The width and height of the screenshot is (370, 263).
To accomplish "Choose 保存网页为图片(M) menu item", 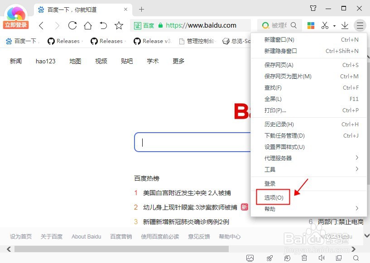I will point(309,76).
